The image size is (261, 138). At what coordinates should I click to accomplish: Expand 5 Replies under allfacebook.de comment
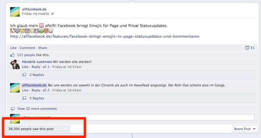(37, 99)
